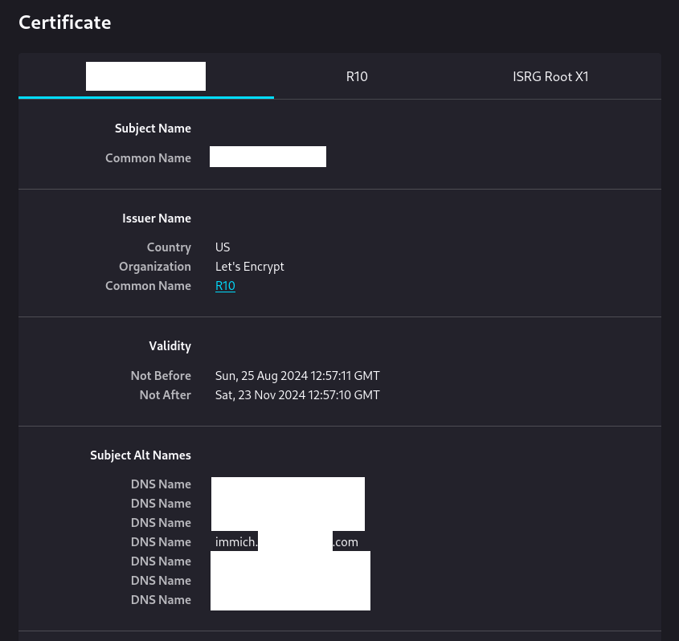Click the Let's Encrypt organization value
Image resolution: width=679 pixels, height=641 pixels.
[x=249, y=267]
